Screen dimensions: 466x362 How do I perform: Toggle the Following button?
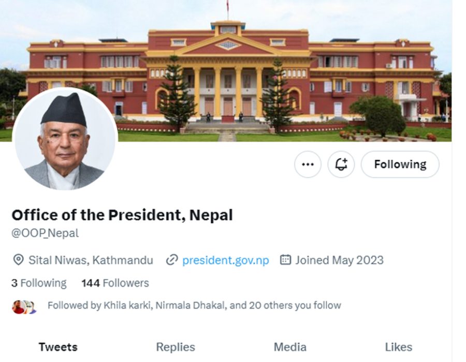tap(400, 164)
